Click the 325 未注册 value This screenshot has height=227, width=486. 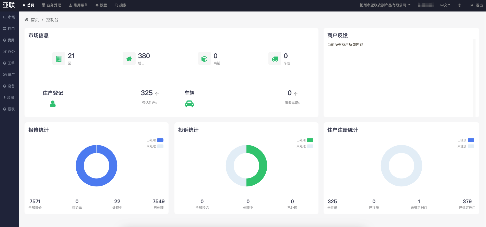[x=332, y=201]
